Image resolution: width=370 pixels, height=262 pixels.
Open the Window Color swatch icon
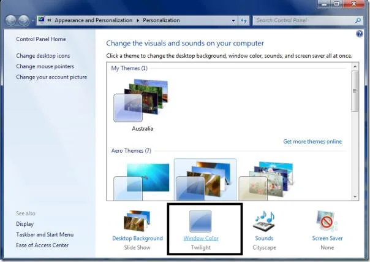point(200,221)
